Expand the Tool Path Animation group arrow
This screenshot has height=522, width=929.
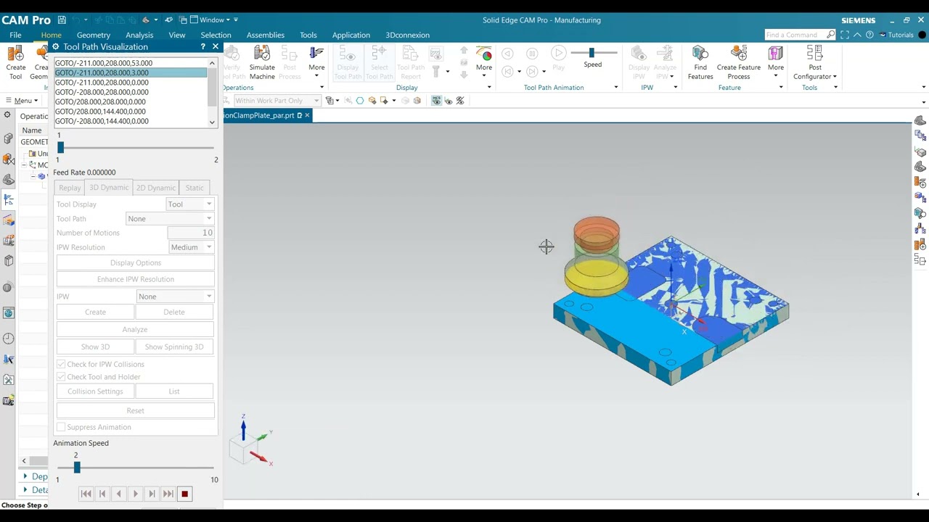616,88
